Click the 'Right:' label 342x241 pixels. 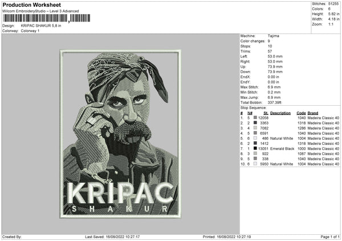click(x=245, y=61)
